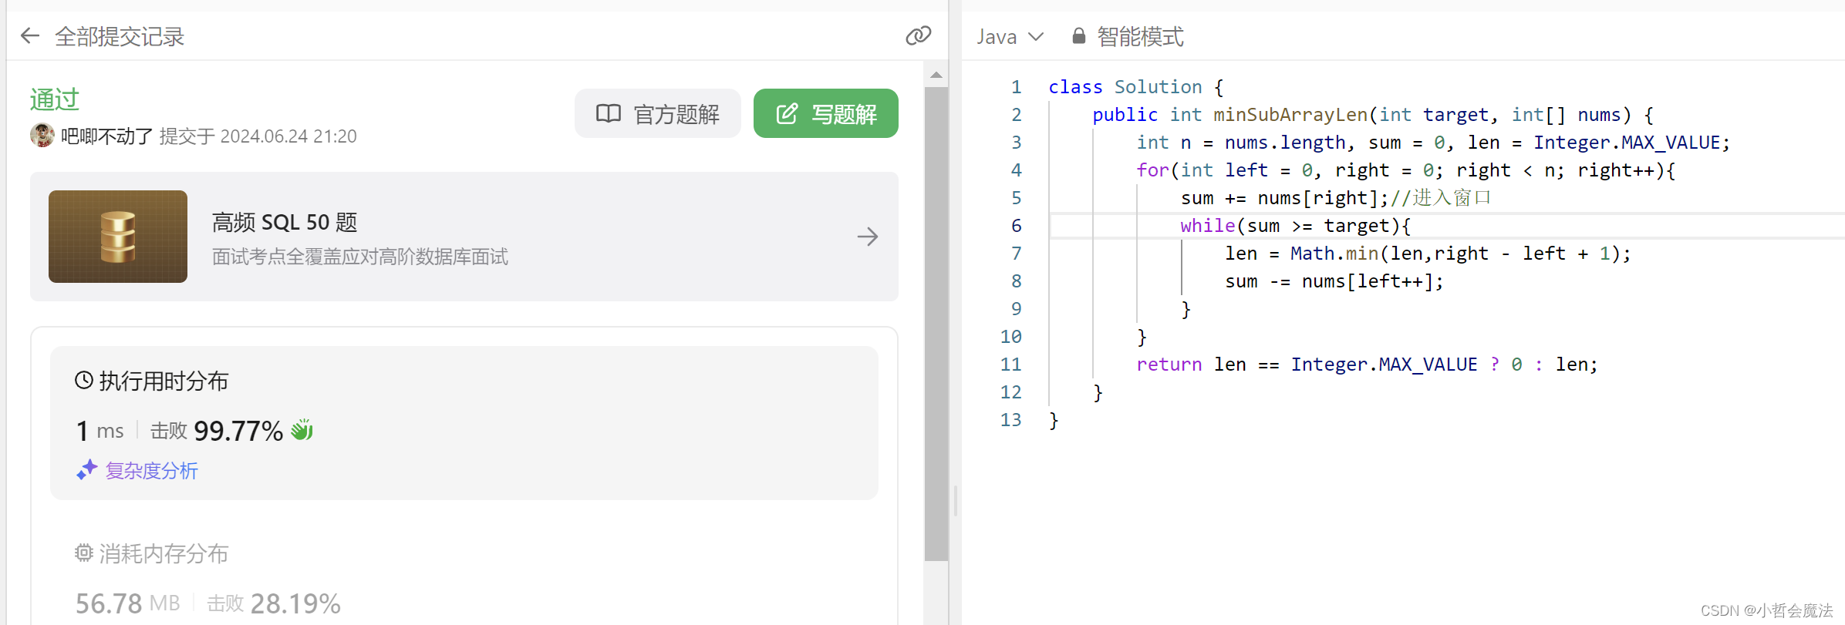Click the lock icon beside 智能模式

click(1079, 36)
